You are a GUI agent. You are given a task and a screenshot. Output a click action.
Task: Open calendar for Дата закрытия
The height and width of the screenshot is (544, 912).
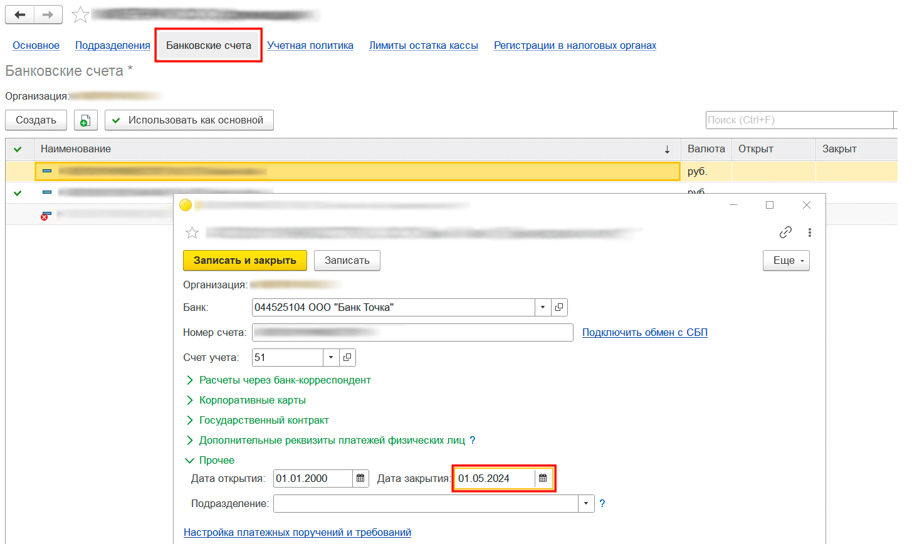pos(543,478)
